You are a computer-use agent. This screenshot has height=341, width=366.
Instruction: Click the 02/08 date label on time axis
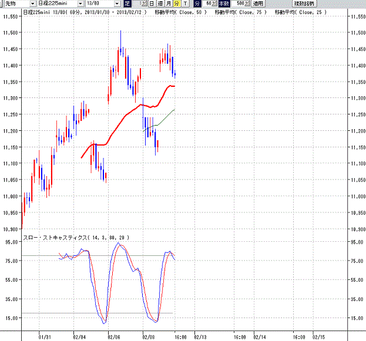pyautogui.click(x=149, y=337)
